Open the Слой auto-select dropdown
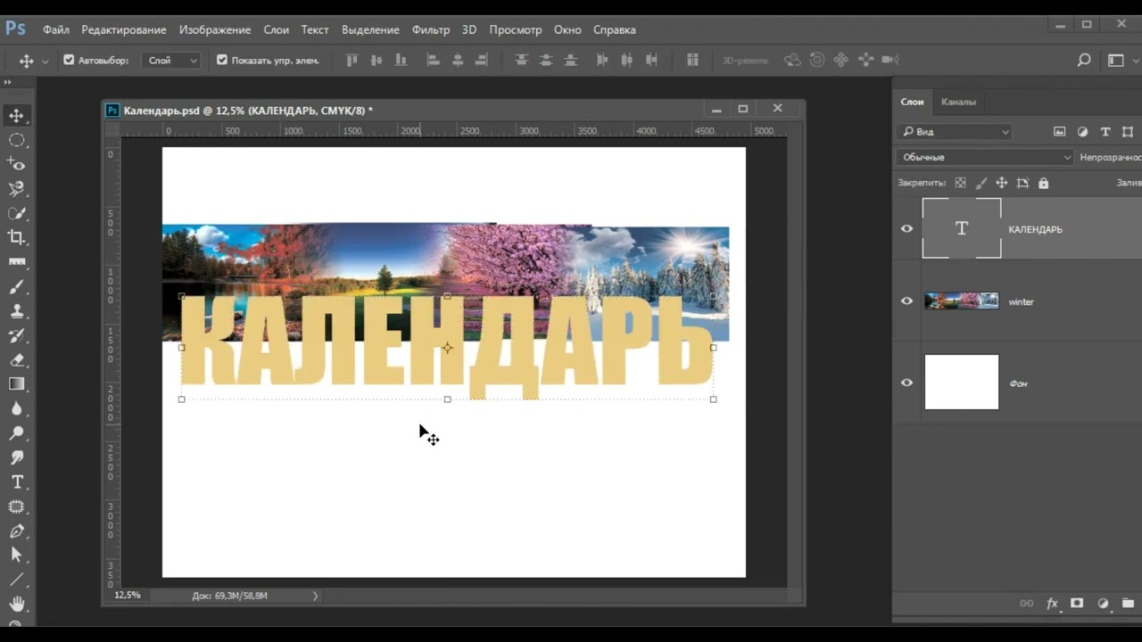 172,60
